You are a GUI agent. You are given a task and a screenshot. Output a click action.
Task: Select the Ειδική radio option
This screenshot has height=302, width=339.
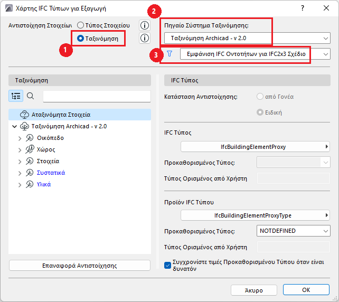[260, 112]
